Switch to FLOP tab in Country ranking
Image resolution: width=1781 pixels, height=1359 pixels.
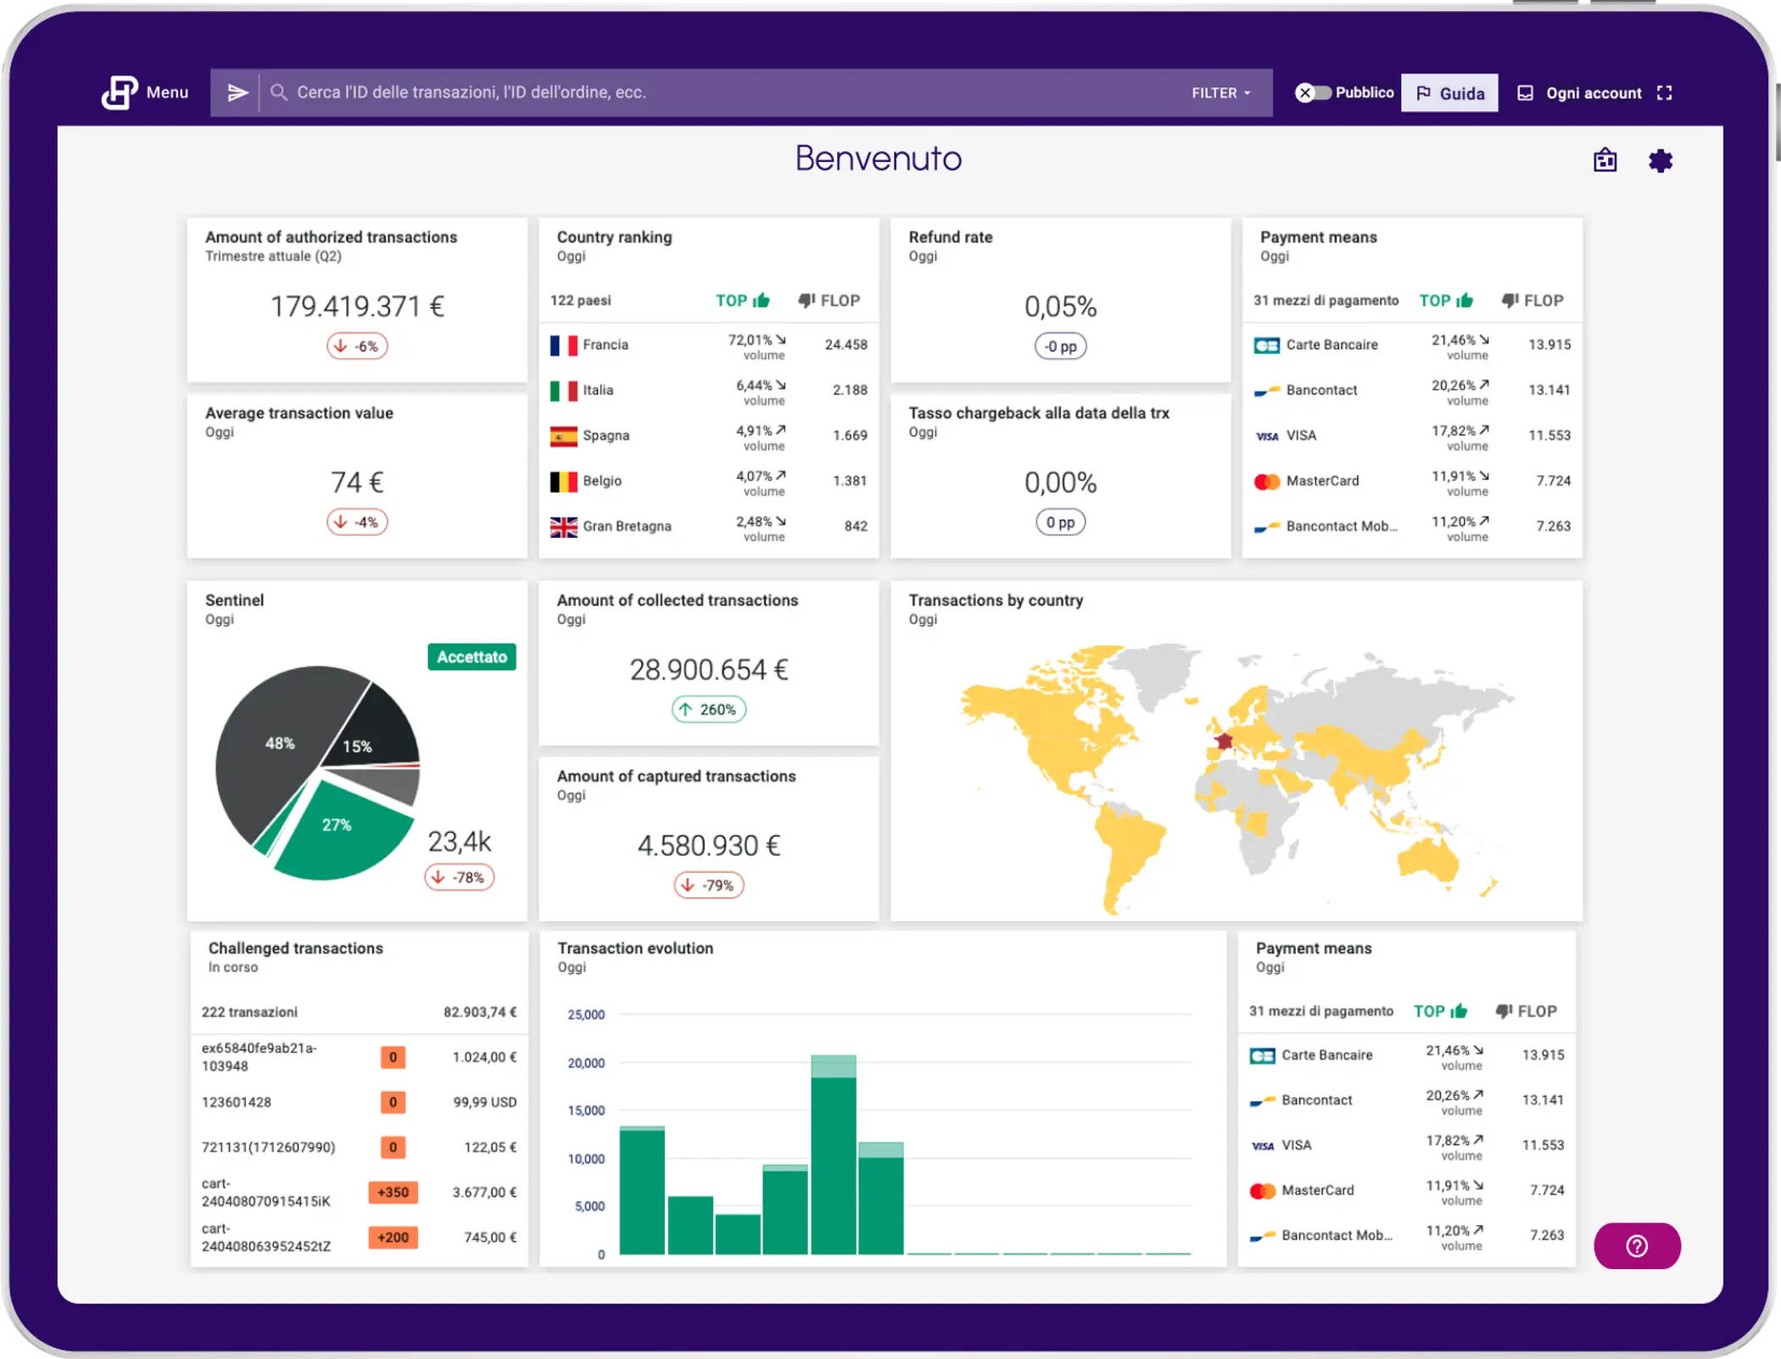(829, 300)
